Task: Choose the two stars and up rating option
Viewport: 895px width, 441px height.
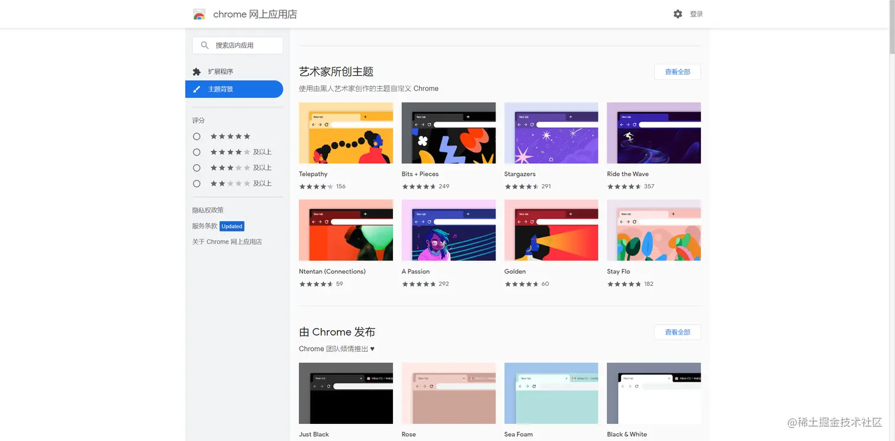Action: click(197, 183)
